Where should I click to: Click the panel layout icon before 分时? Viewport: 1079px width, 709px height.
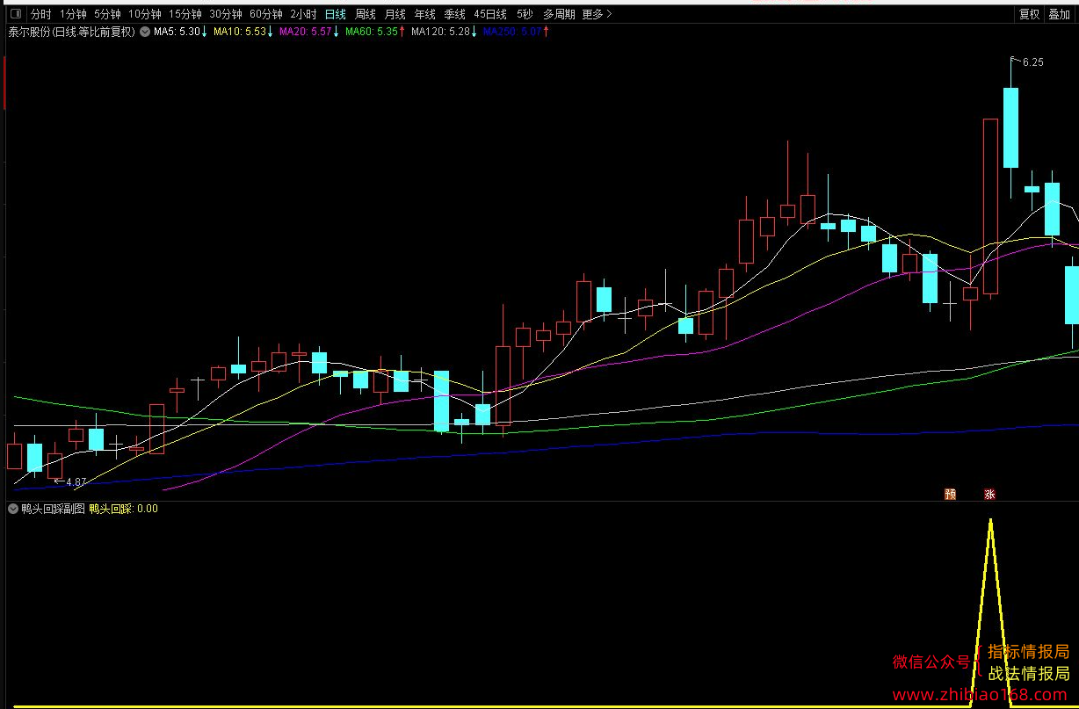click(x=15, y=14)
